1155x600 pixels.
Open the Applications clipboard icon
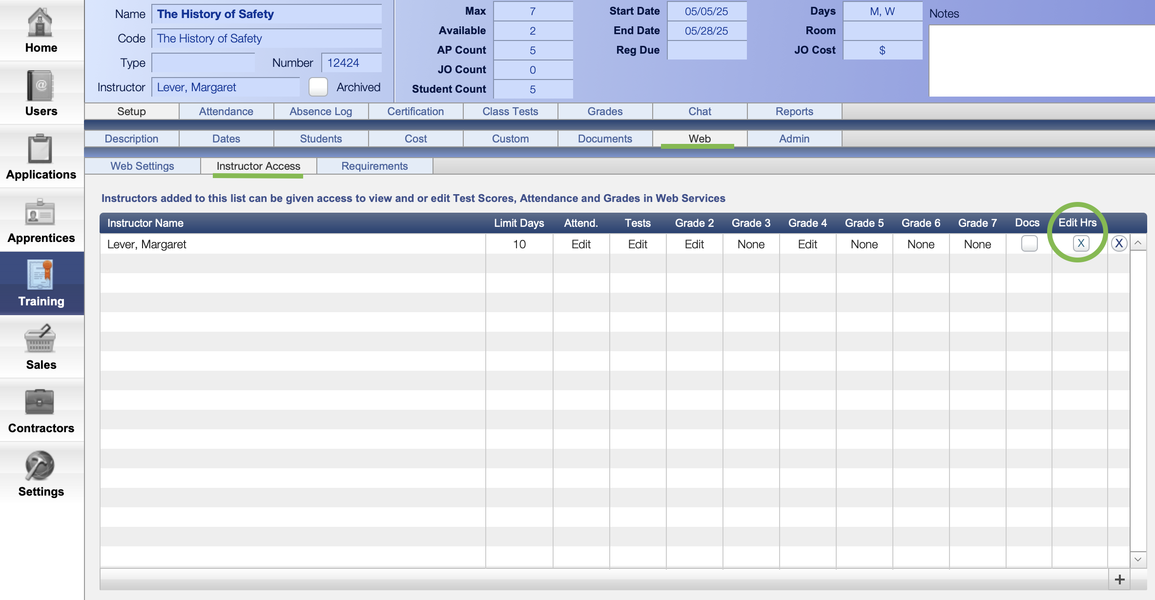[40, 149]
